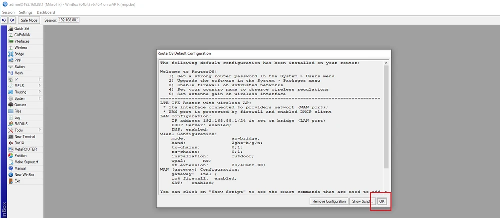This screenshot has height=218, width=500.
Task: Open the CAPsMAN section
Action: [22, 35]
